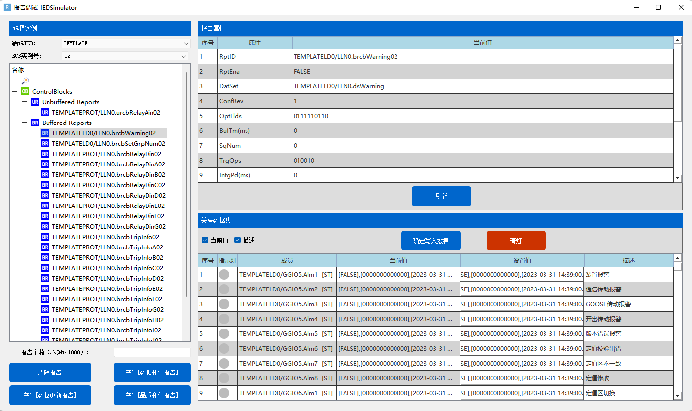Image resolution: width=692 pixels, height=411 pixels.
Task: Click the ConfRev attribute row
Action: [436, 101]
